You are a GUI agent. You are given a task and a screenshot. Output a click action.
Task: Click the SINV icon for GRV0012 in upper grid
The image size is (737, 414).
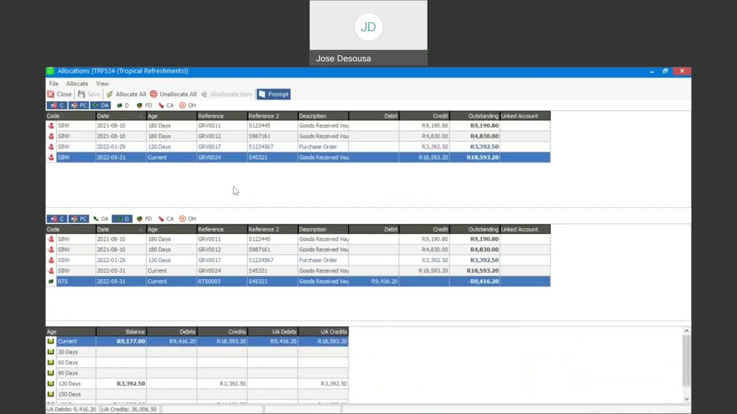tap(51, 136)
